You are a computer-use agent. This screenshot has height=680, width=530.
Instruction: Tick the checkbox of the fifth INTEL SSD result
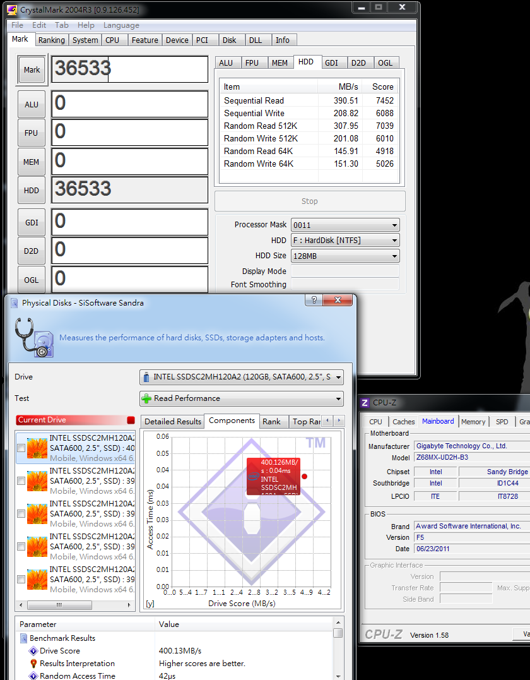tap(21, 579)
